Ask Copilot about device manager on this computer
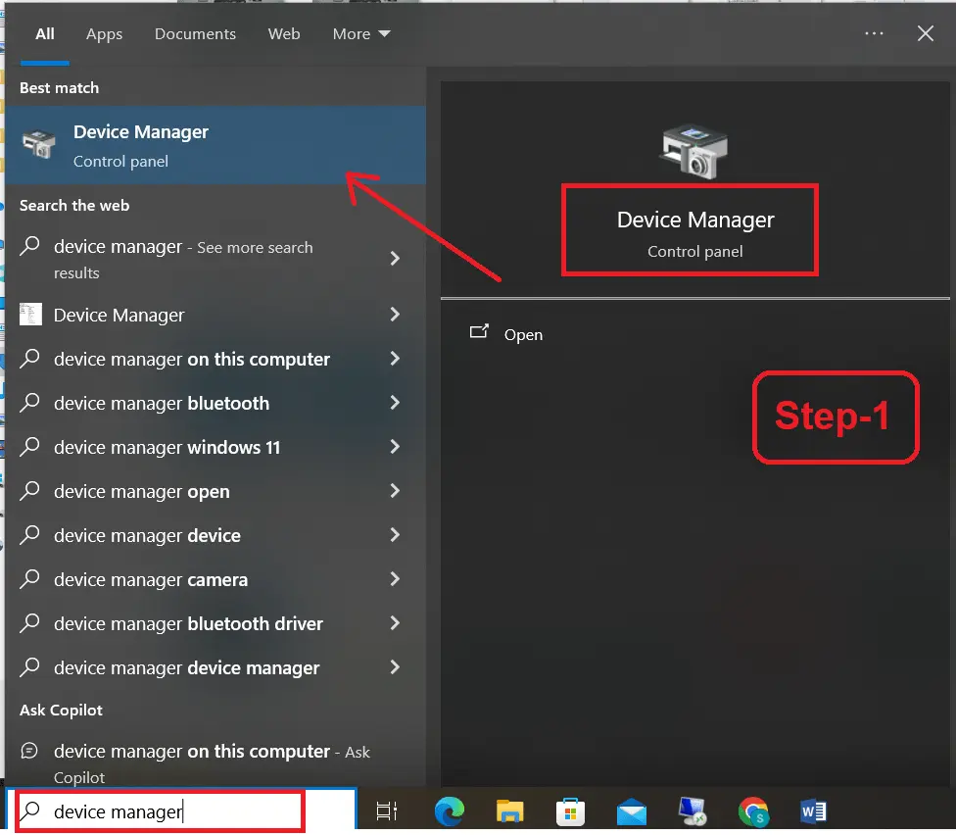Viewport: 956px width, 835px height. (x=215, y=763)
